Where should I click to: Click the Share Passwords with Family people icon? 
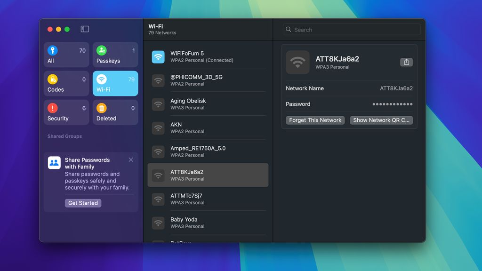[54, 163]
